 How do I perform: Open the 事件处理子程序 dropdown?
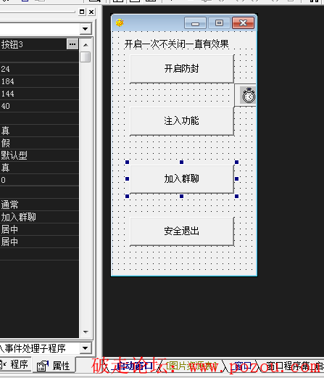[85, 348]
